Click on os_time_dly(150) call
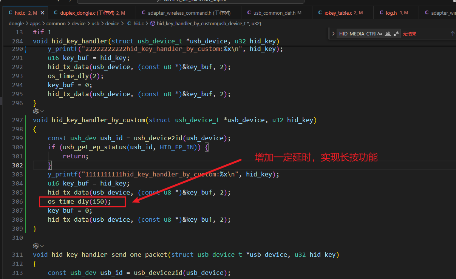Image resolution: width=456 pixels, height=279 pixels. click(79, 202)
